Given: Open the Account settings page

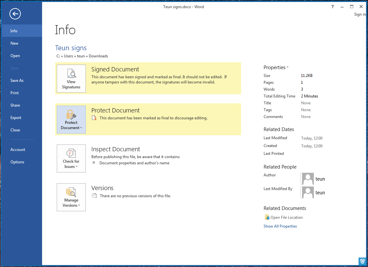Looking at the screenshot, I should point(18,150).
